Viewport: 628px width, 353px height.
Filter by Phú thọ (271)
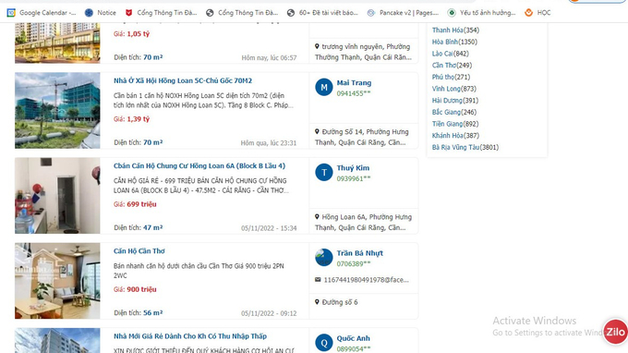click(x=451, y=77)
